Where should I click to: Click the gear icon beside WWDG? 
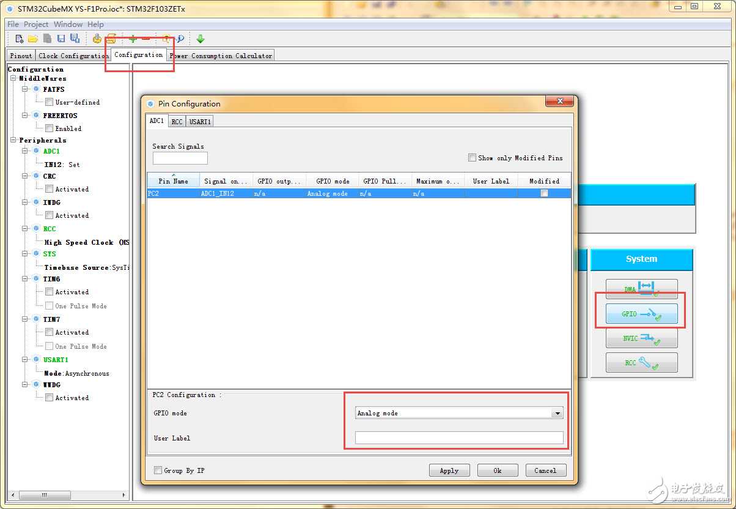click(x=36, y=384)
